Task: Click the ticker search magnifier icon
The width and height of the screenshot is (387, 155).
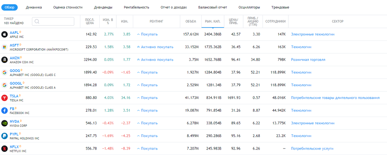Action: tap(37, 21)
